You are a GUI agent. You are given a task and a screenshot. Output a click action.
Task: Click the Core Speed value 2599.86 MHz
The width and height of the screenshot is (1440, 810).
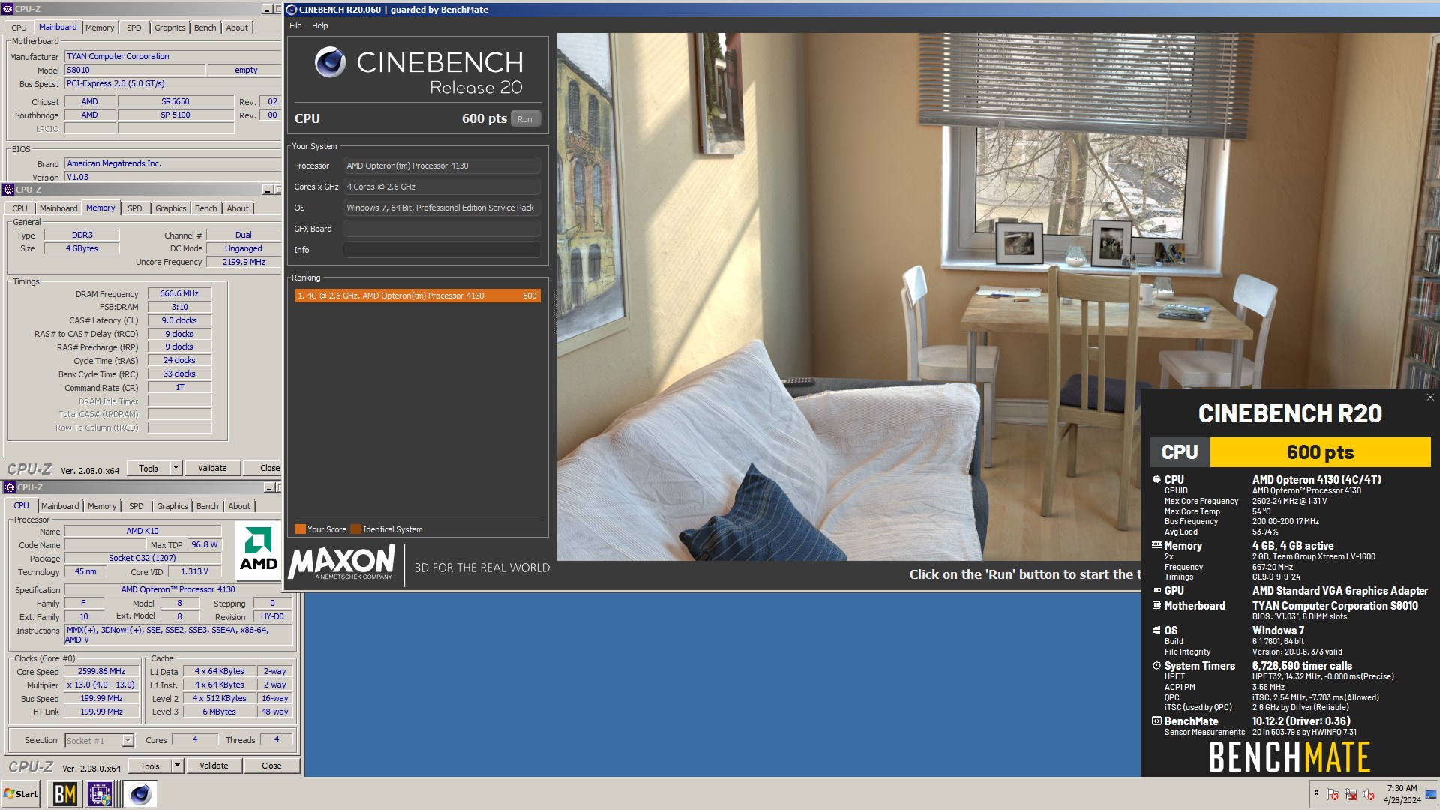coord(102,671)
